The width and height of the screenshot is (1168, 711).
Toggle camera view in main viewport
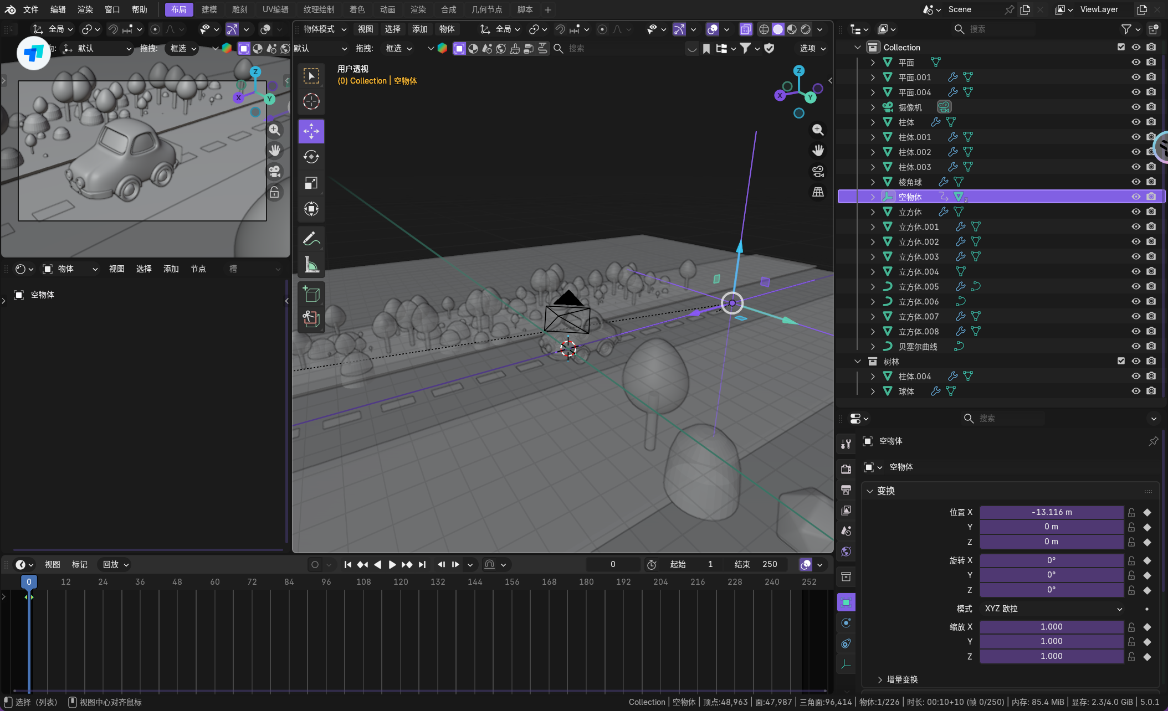[x=818, y=171]
